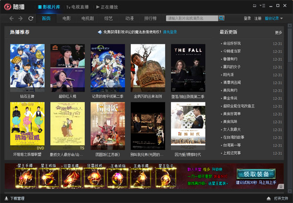Switch to 电视直播 tab

coord(77,7)
